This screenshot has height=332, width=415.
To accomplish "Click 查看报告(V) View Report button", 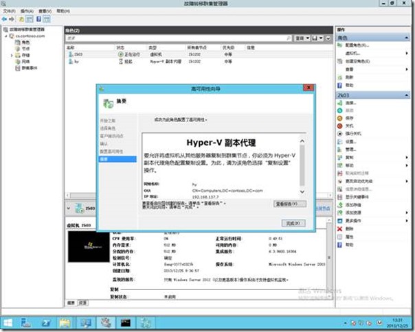I will click(290, 204).
